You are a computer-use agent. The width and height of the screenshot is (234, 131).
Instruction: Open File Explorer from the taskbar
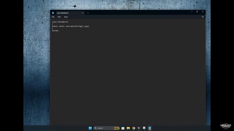coord(128,128)
